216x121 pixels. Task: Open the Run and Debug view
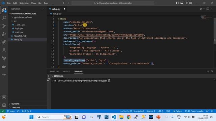(x=4, y=34)
